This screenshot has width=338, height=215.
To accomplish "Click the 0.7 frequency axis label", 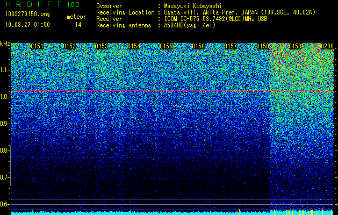I will point(4,177).
